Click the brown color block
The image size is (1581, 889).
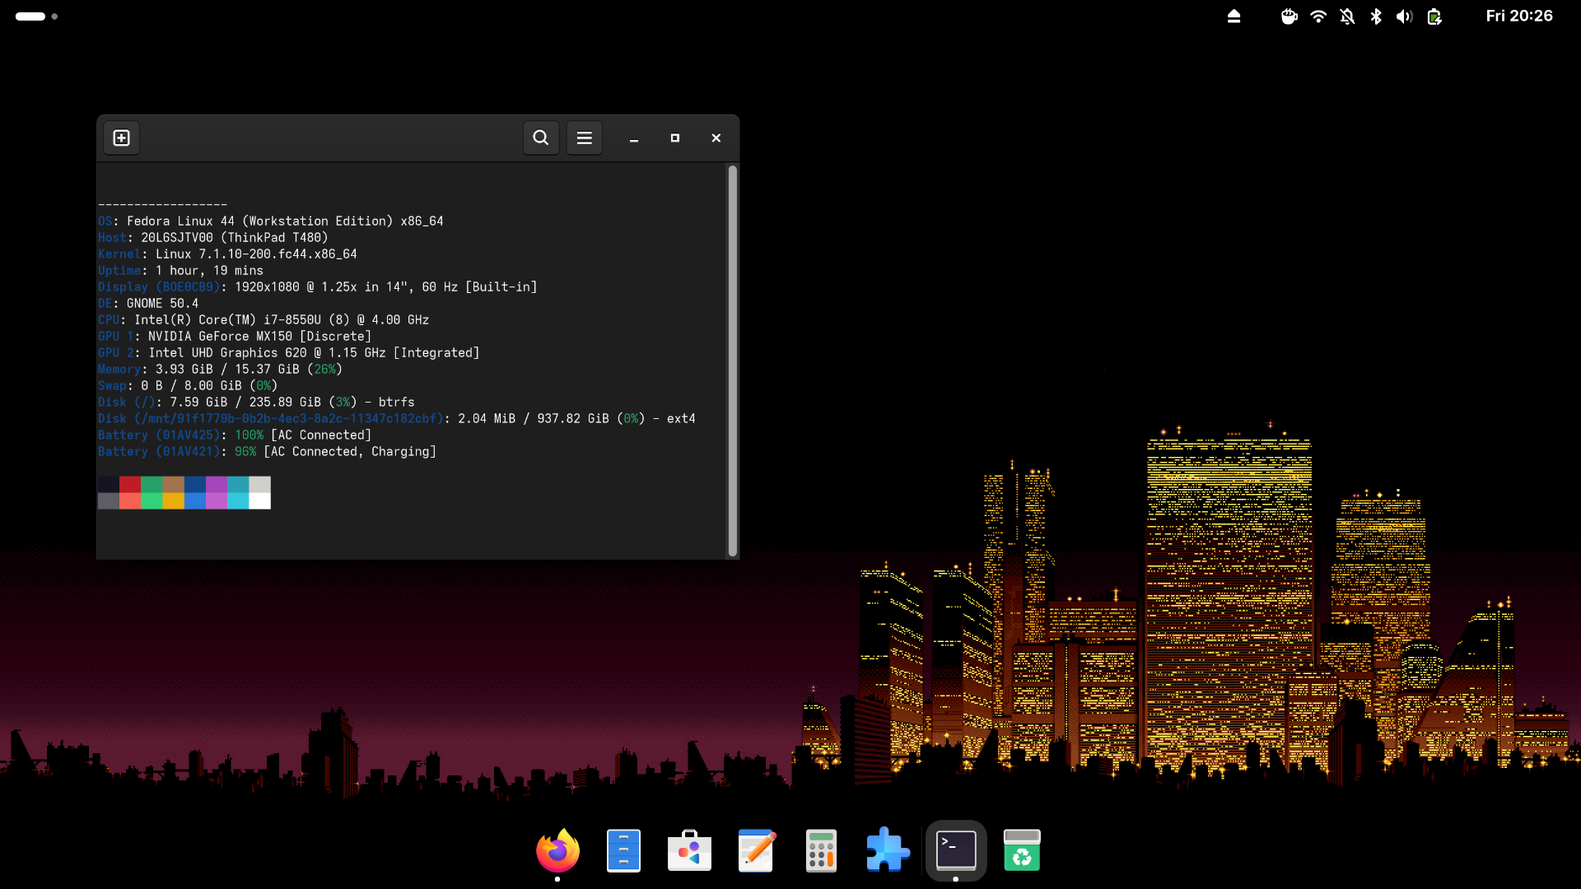(x=173, y=485)
